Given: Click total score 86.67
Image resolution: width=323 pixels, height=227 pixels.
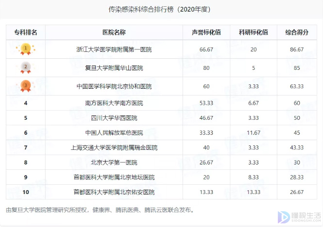Looking at the screenshot, I should [297, 49].
